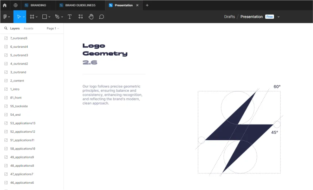Switch to the BRANDING tab
The height and width of the screenshot is (190, 313).
click(38, 5)
